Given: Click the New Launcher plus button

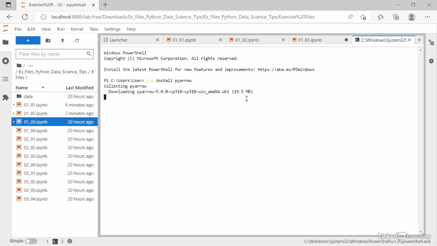Looking at the screenshot, I should point(28,41).
